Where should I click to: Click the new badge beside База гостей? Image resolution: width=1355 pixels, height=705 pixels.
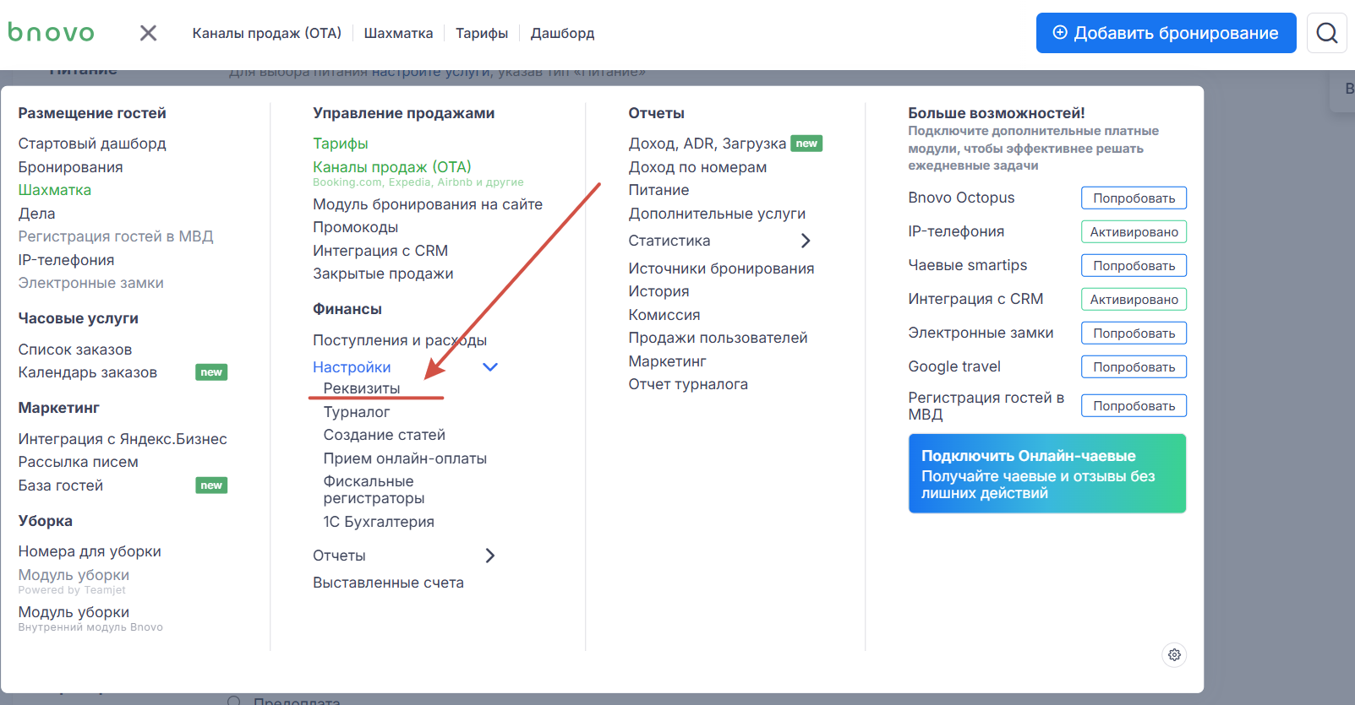point(211,485)
